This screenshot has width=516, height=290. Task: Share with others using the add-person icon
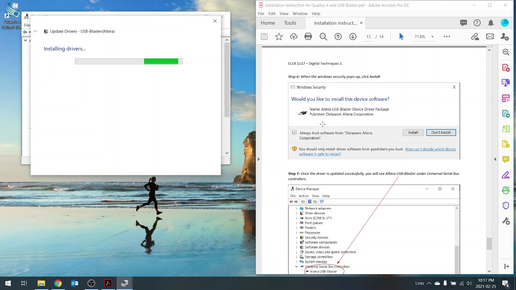[x=505, y=37]
